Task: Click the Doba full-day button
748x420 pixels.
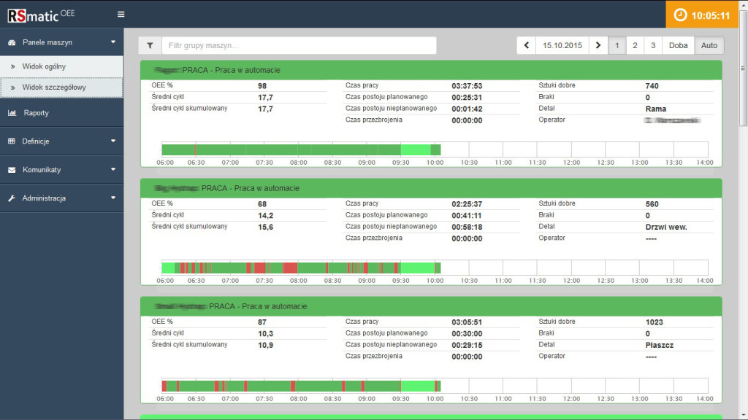Action: [678, 46]
